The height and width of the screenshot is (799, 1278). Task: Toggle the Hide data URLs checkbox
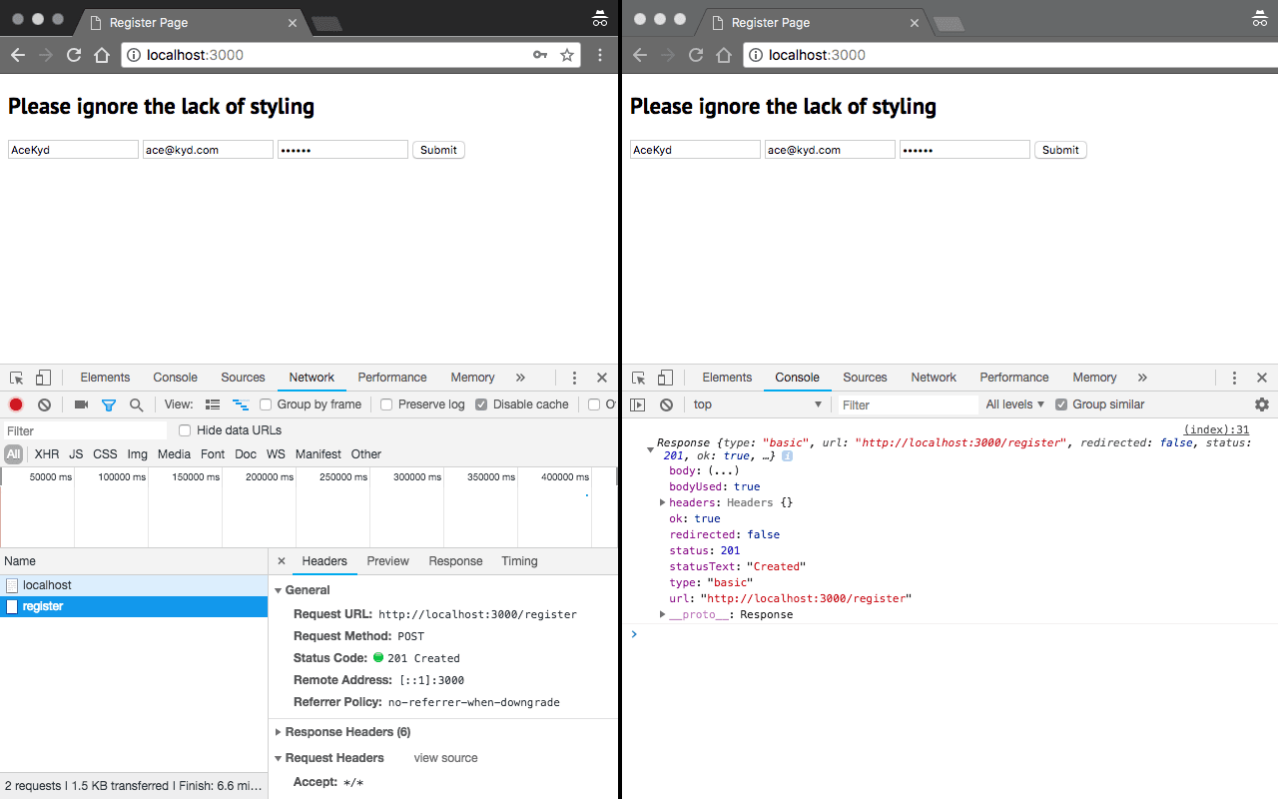pyautogui.click(x=185, y=429)
